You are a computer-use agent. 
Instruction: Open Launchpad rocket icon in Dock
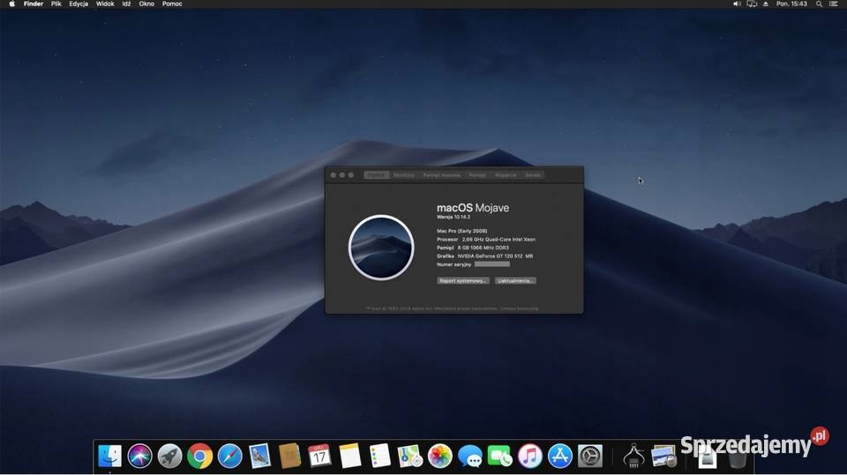[x=169, y=456]
